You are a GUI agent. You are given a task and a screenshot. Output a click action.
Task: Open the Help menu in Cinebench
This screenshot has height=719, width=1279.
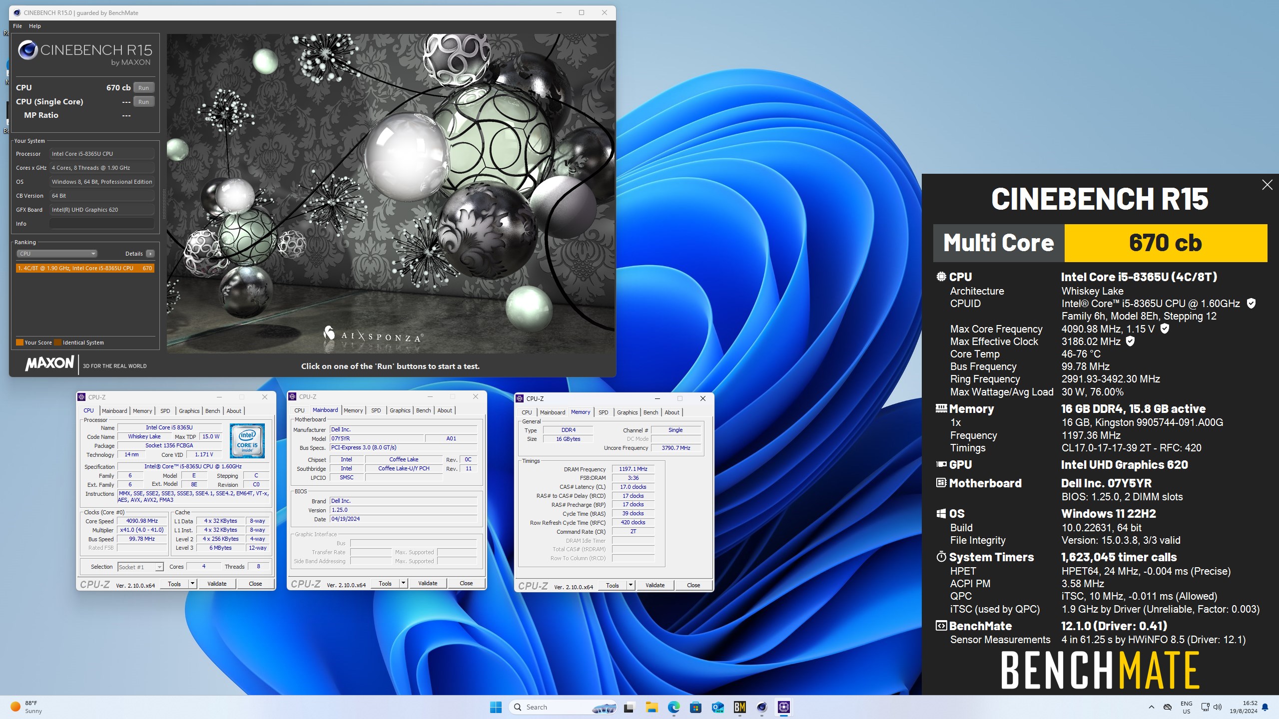pyautogui.click(x=35, y=26)
